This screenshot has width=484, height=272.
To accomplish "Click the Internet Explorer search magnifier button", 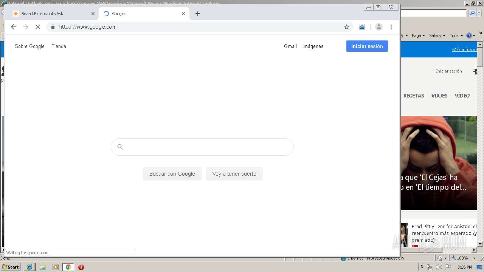I will [472, 13].
